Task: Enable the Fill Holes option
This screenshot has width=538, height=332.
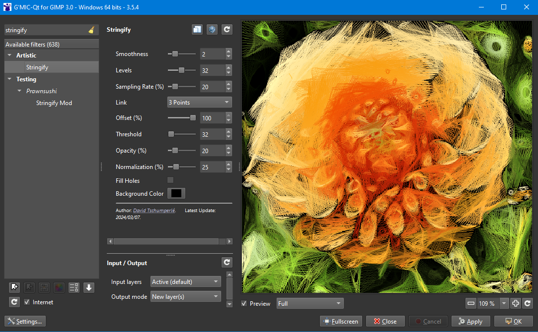Action: [x=170, y=180]
